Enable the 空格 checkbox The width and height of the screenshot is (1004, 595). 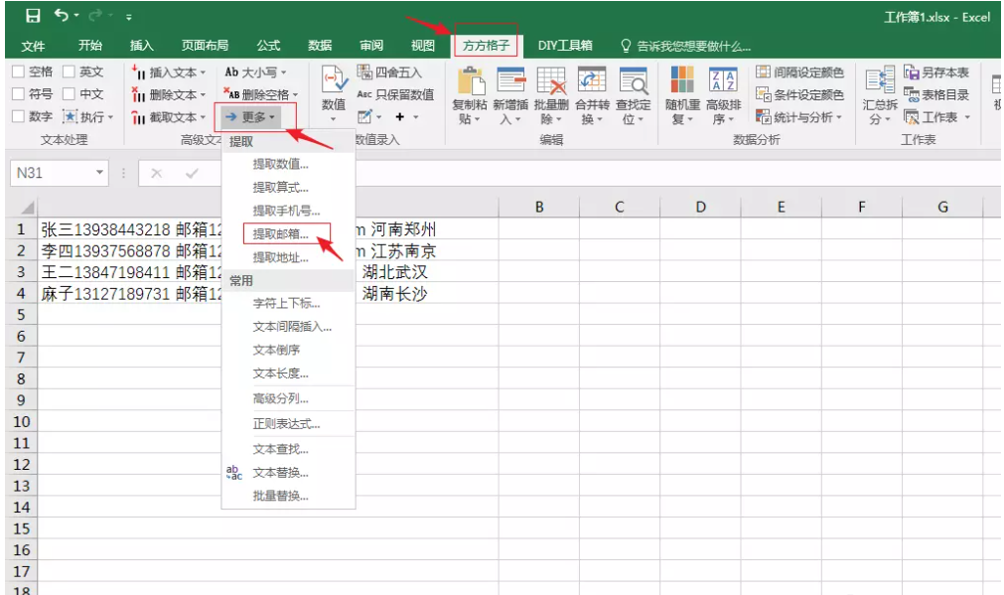click(19, 72)
